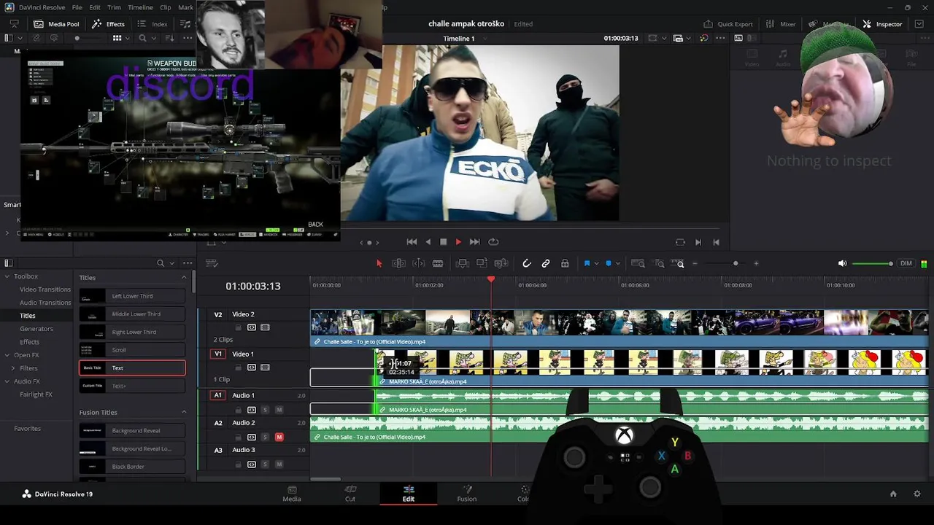The height and width of the screenshot is (525, 934).
Task: Toggle Linked Selection chain icon
Action: tap(546, 263)
